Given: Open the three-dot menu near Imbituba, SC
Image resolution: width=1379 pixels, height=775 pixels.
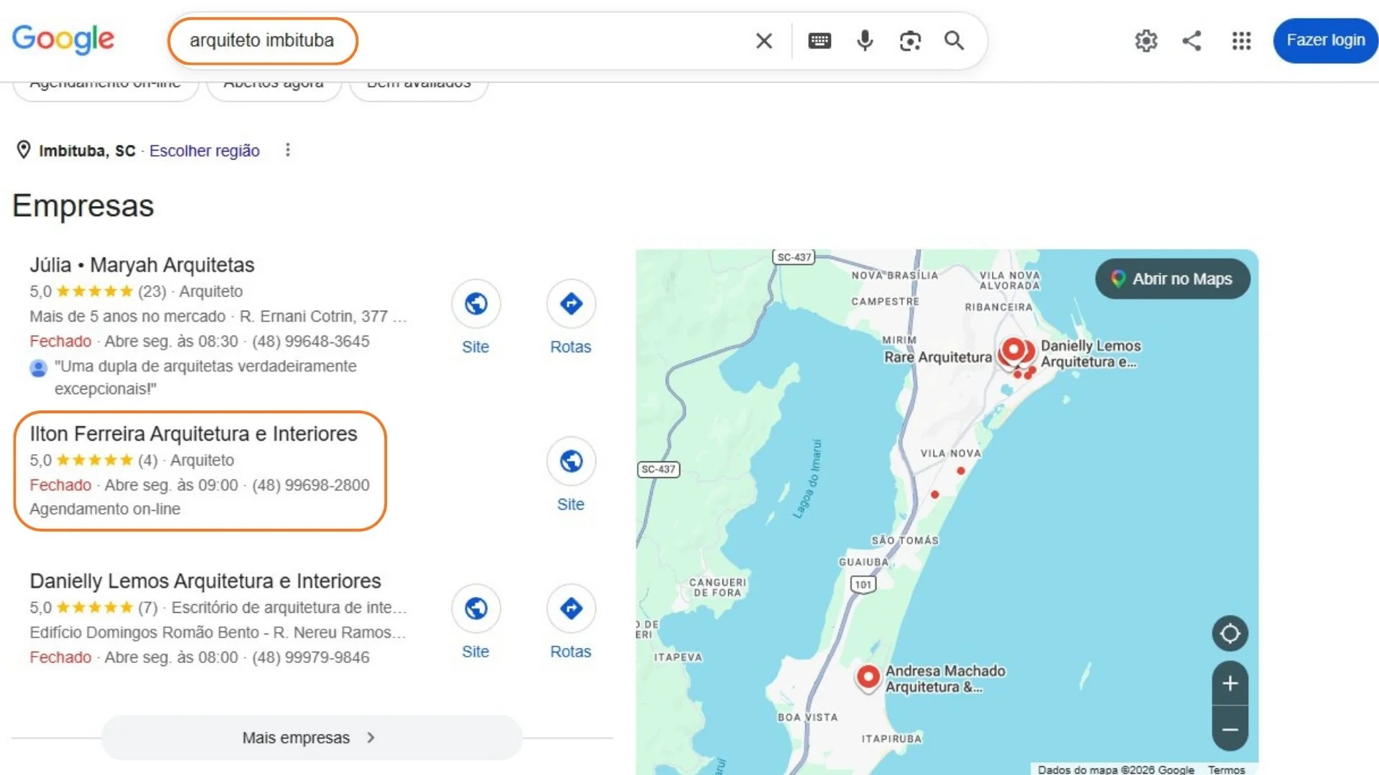Looking at the screenshot, I should [x=288, y=150].
